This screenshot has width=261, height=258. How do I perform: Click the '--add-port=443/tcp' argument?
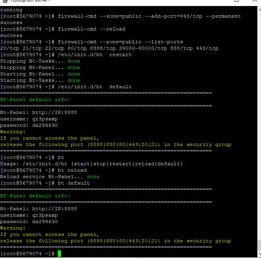pyautogui.click(x=173, y=16)
